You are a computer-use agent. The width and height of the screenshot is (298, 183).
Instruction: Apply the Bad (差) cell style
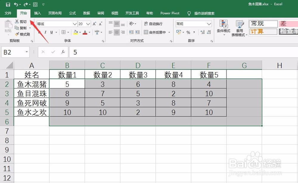(x=288, y=24)
